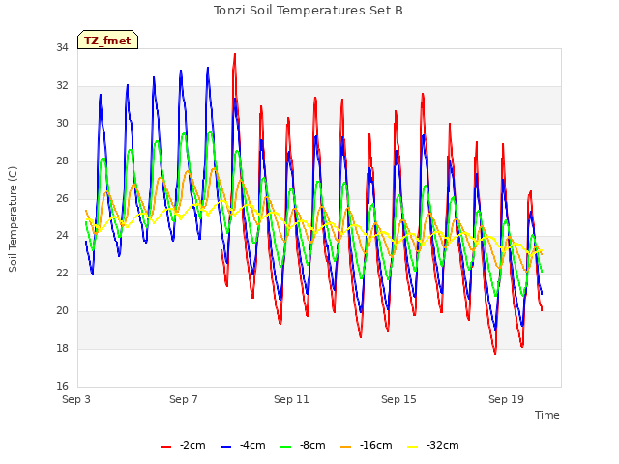Select the -16cm legend label
619x464 pixels.
click(x=375, y=445)
